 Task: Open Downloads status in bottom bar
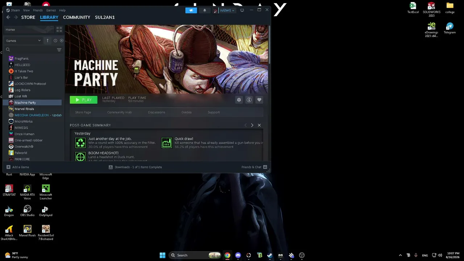(135, 167)
